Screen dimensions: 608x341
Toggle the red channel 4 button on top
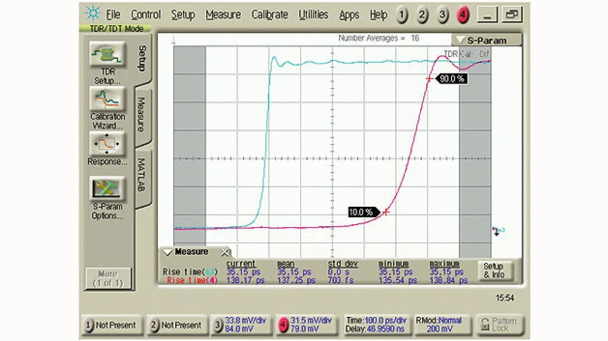click(x=462, y=16)
